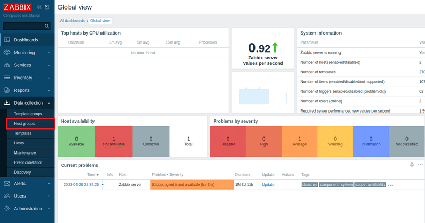This screenshot has width=425, height=223.
Task: Click the Monitoring eye icon
Action: 7,52
